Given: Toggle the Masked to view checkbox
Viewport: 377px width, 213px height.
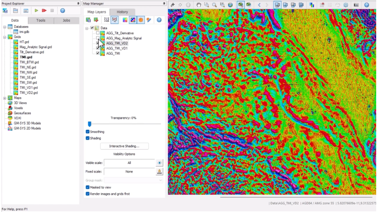Looking at the screenshot, I should [x=87, y=187].
